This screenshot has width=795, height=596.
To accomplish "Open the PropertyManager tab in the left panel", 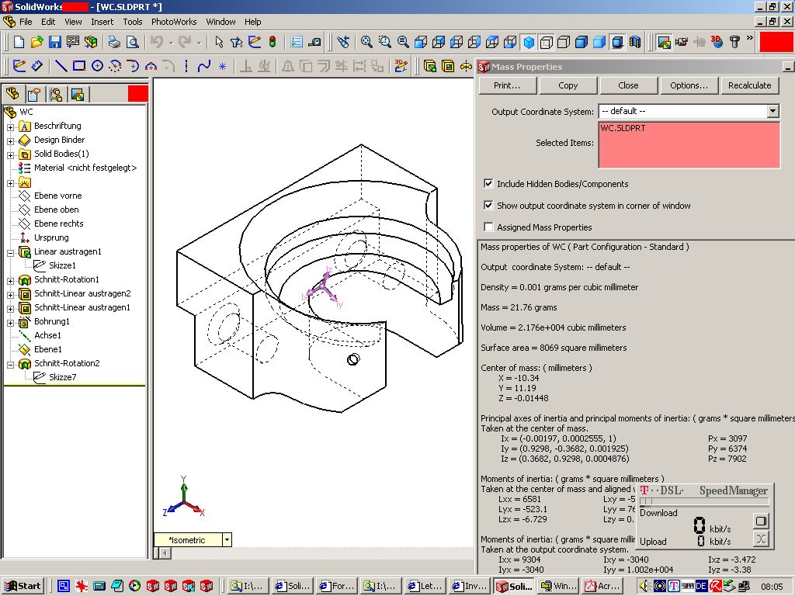I will pos(33,95).
